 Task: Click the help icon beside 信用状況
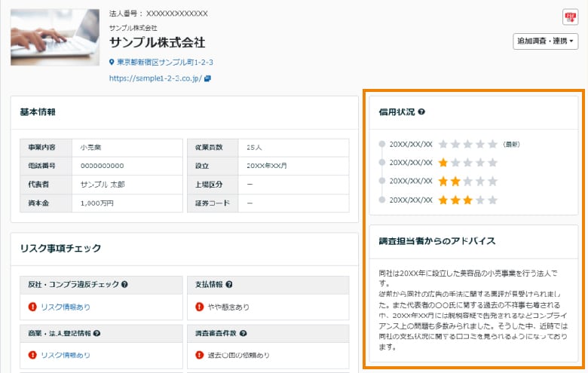pyautogui.click(x=421, y=112)
